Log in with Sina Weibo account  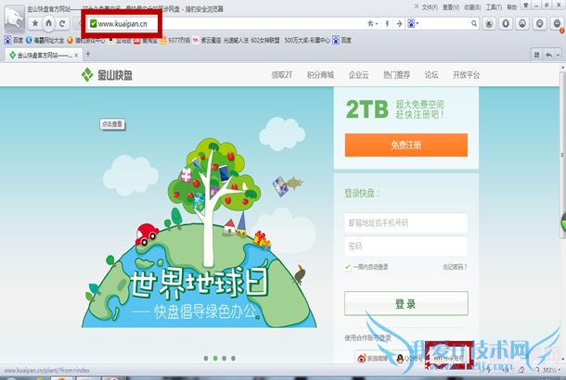click(x=373, y=358)
